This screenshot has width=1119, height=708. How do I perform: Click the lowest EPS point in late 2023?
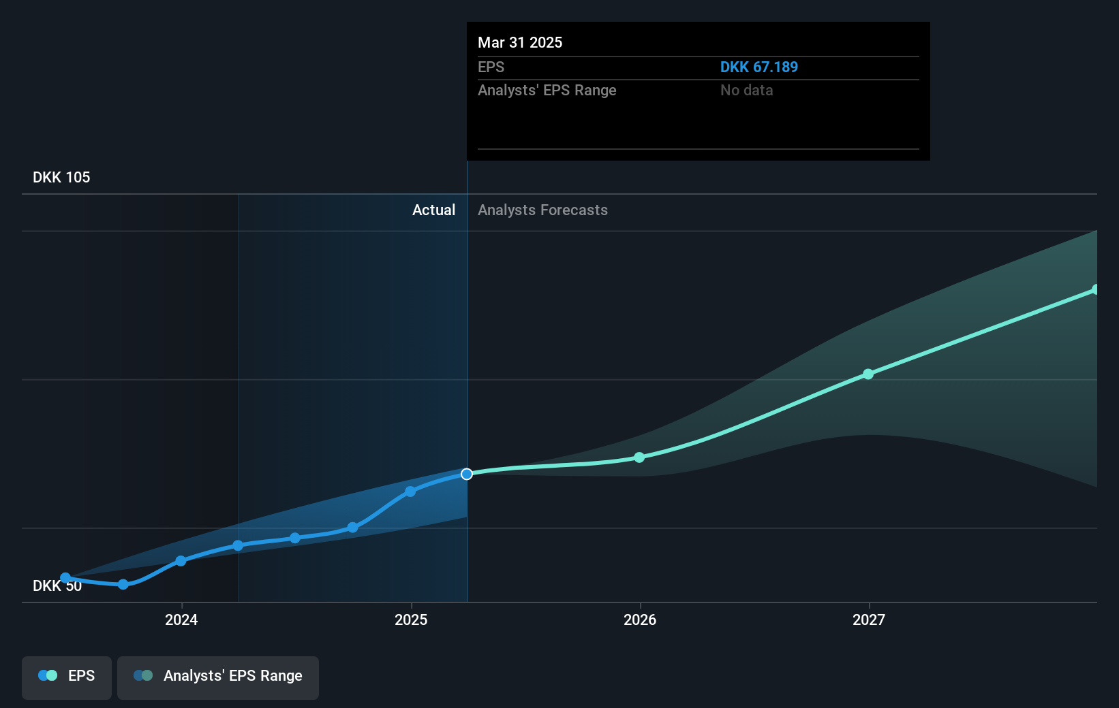tap(123, 584)
